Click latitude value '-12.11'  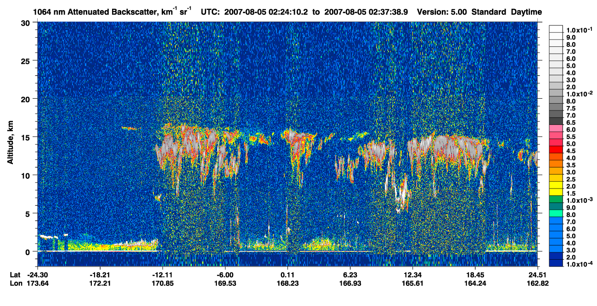point(163,275)
